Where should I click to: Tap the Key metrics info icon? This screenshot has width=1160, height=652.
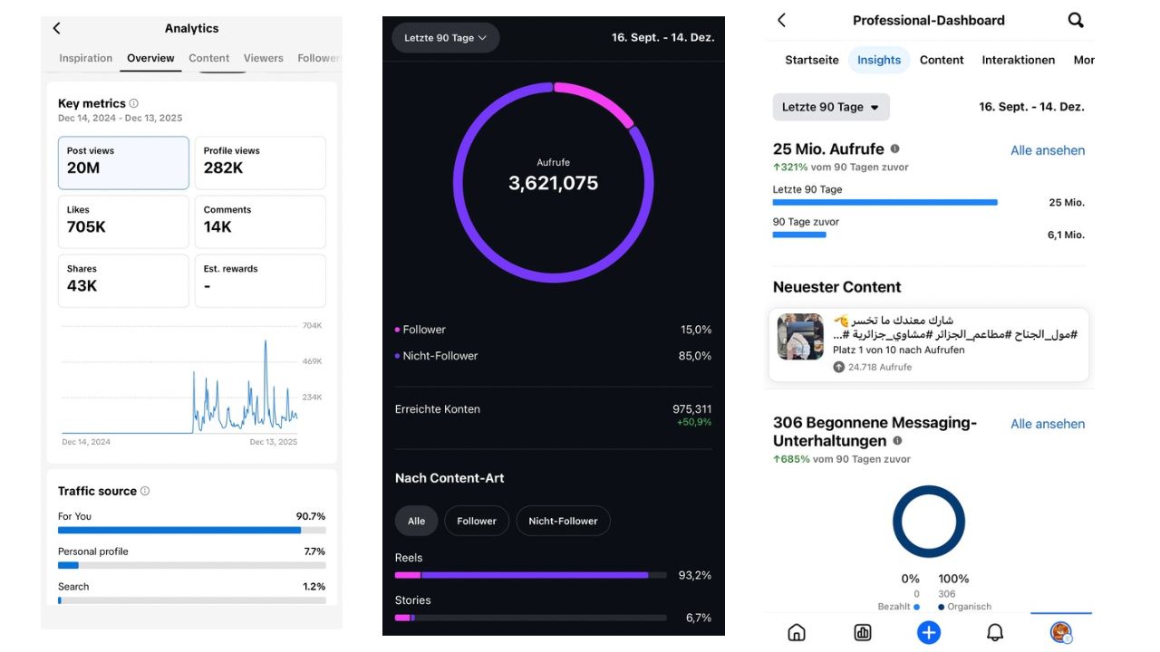pyautogui.click(x=134, y=103)
